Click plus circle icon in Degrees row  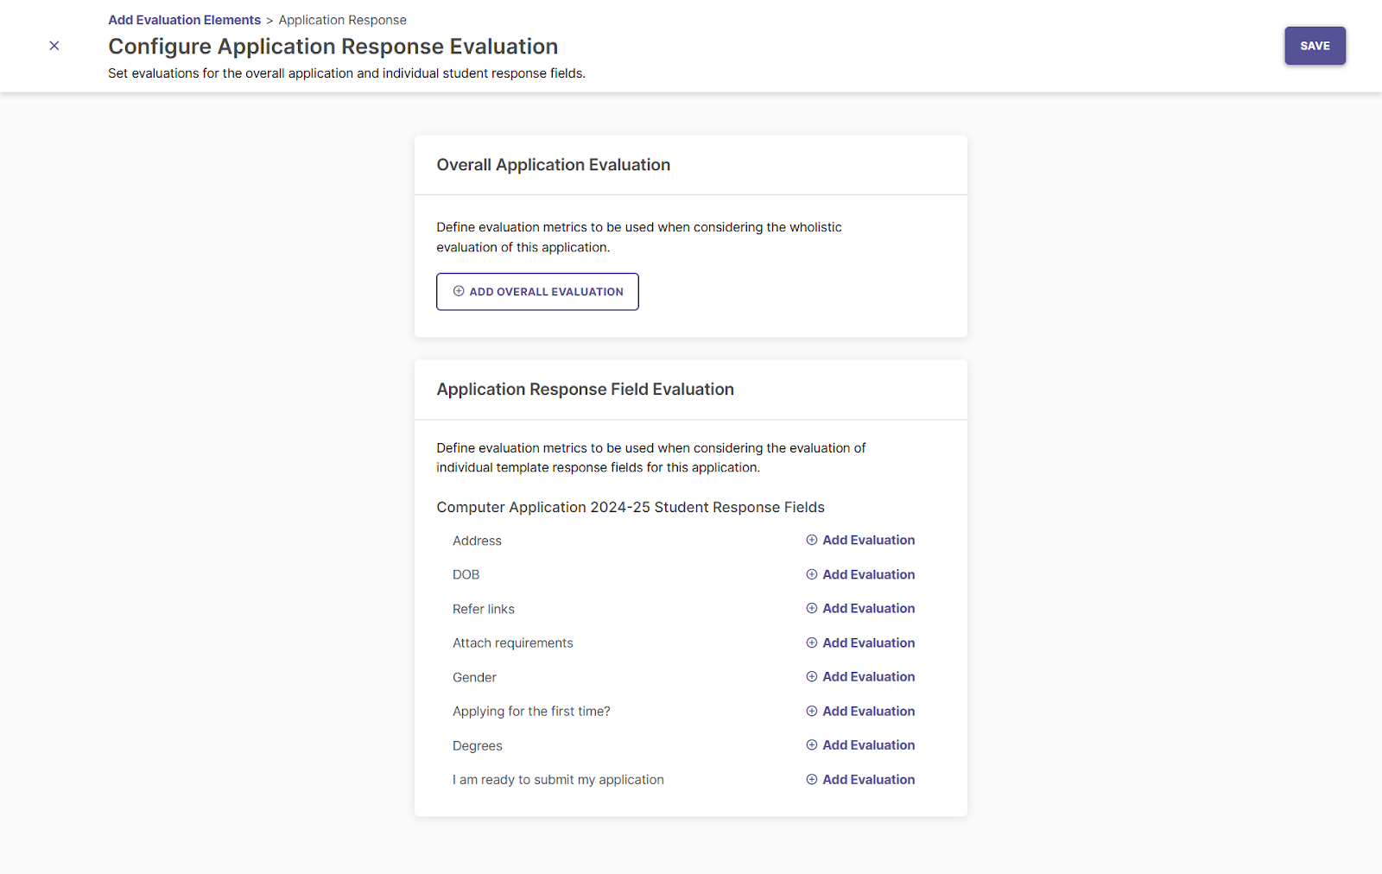pos(812,744)
